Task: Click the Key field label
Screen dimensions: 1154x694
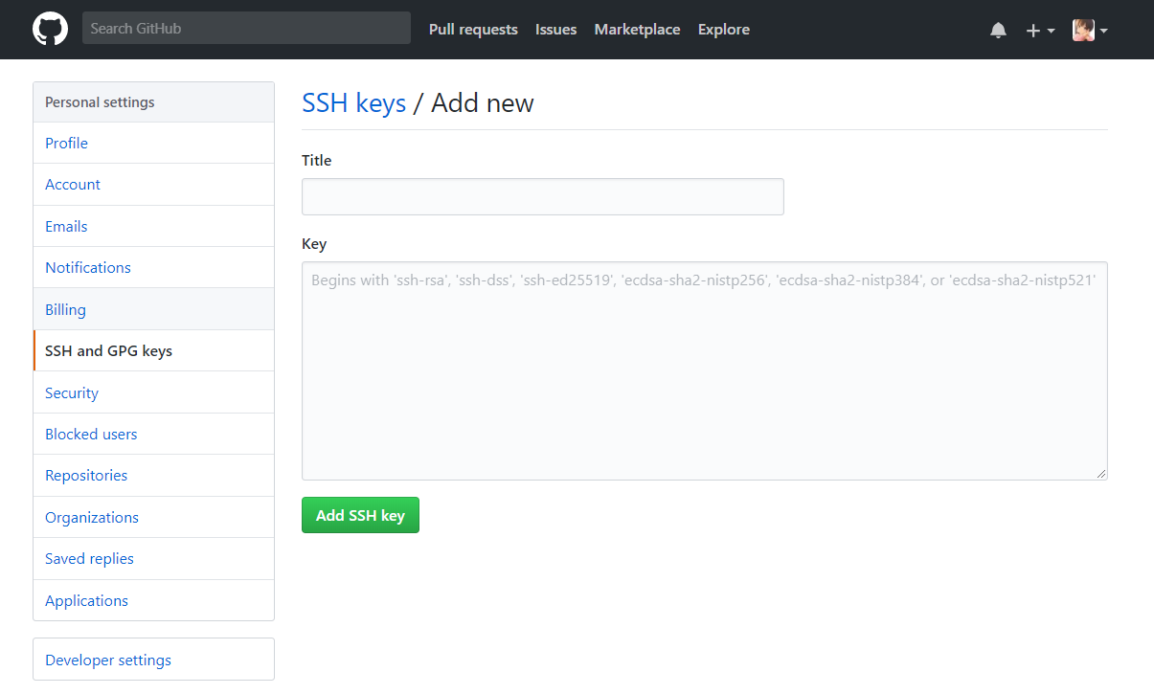Action: (314, 243)
